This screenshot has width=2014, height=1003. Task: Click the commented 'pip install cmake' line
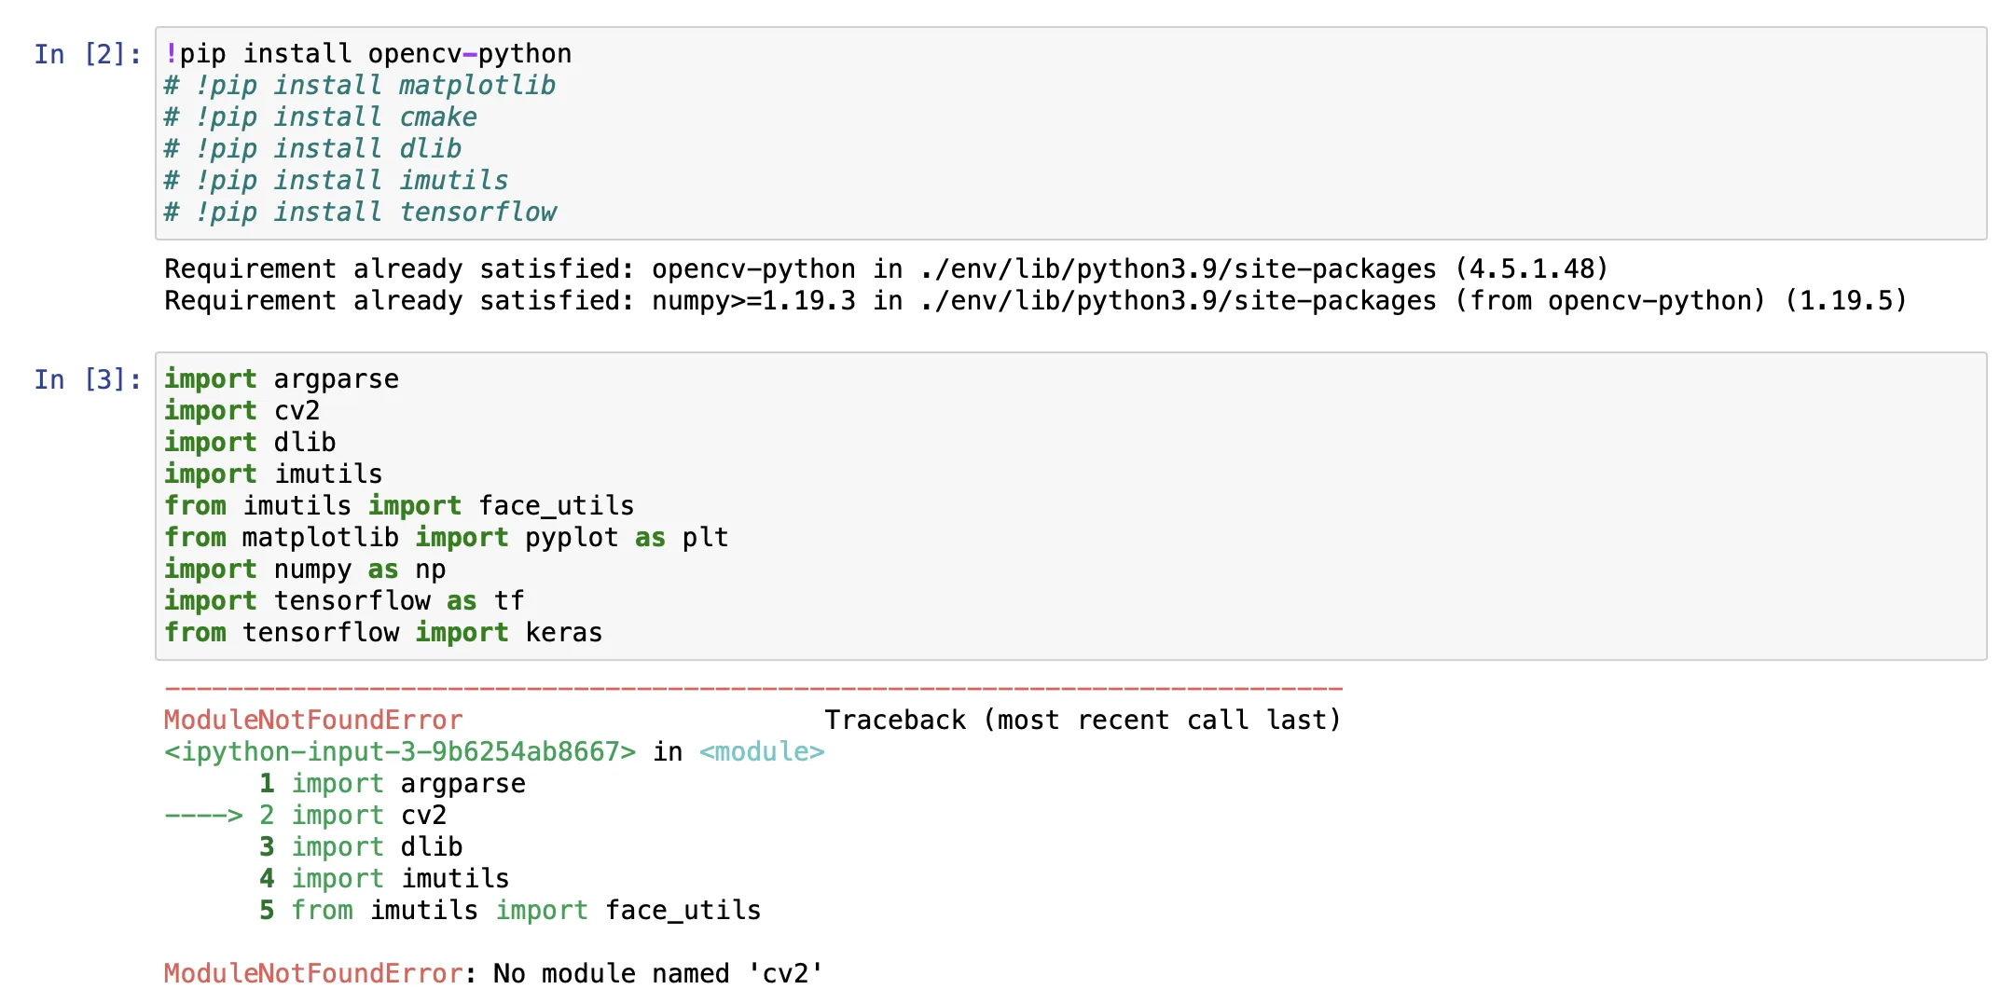(x=320, y=117)
